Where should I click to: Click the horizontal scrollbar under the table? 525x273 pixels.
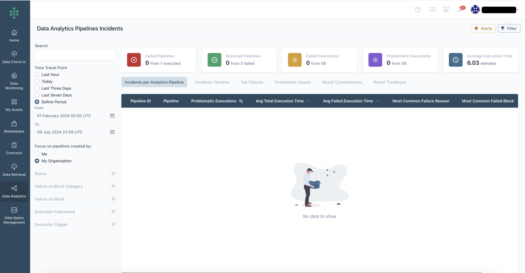click(301, 272)
